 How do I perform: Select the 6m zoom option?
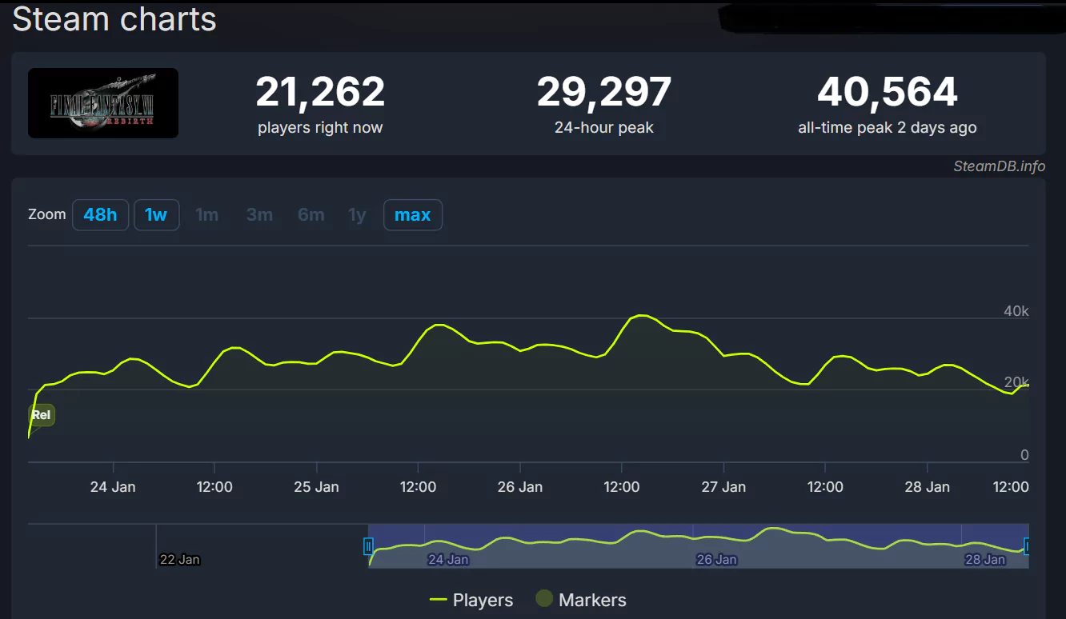[311, 215]
